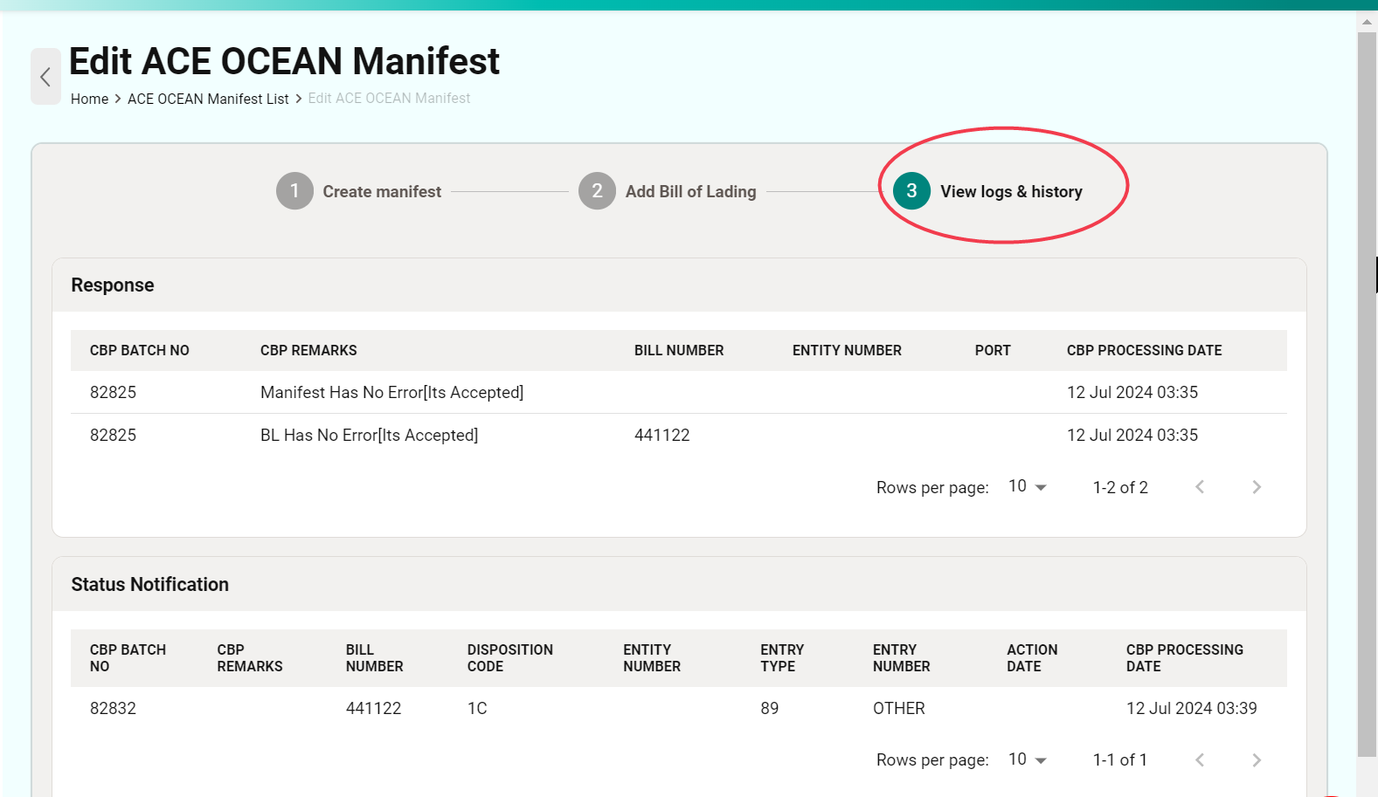
Task: Click scrollbar up arrow at top right
Action: click(1367, 22)
